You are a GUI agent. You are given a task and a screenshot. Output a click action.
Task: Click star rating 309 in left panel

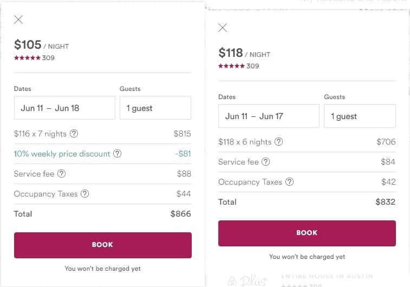click(x=34, y=58)
